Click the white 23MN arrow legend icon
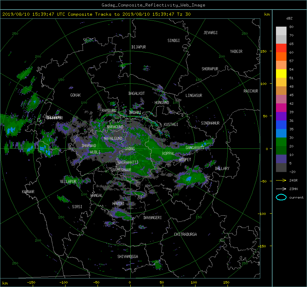The image size is (307, 287). pyautogui.click(x=281, y=189)
